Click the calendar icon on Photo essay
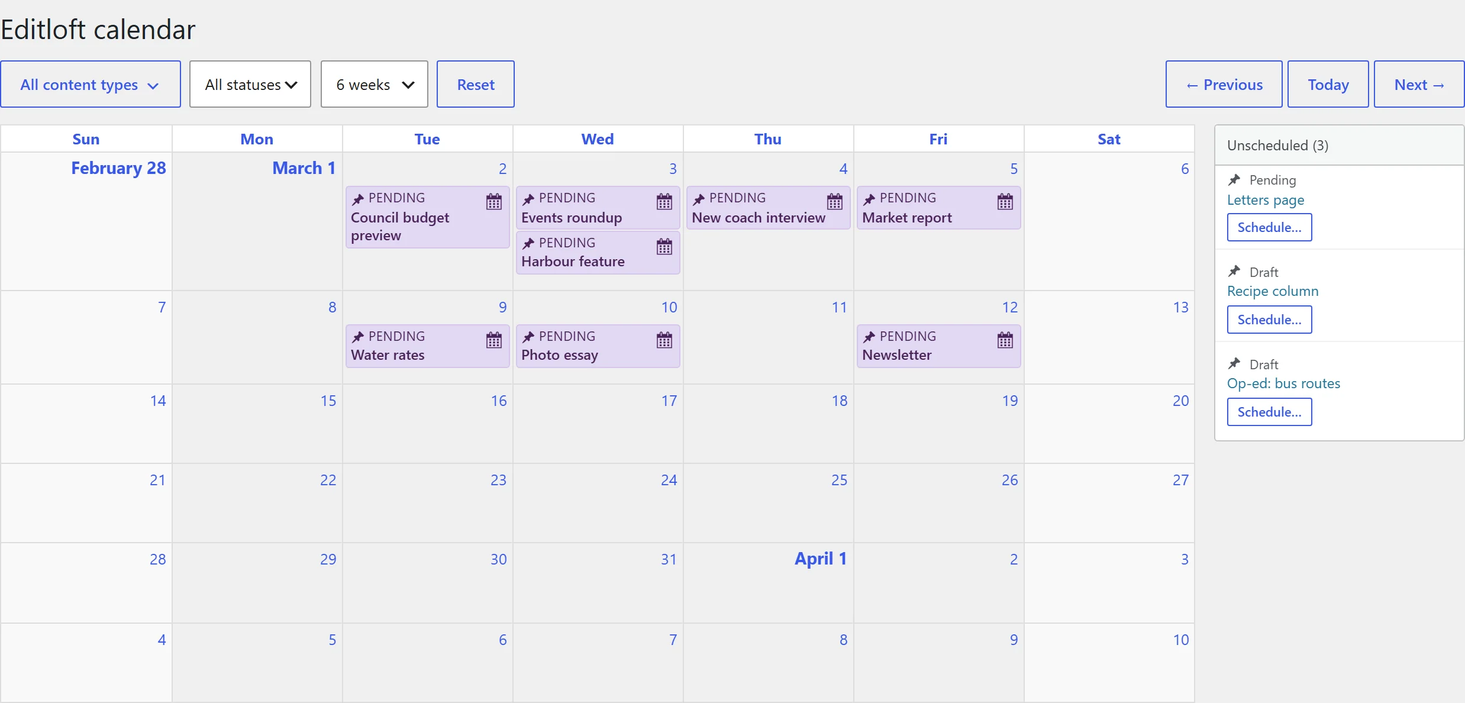The width and height of the screenshot is (1465, 703). [x=664, y=340]
